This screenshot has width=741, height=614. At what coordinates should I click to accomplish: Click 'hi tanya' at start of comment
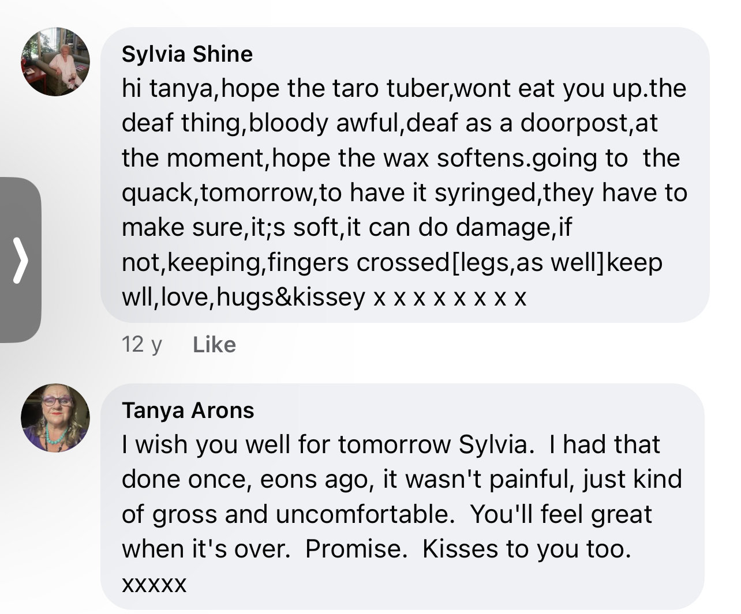(x=168, y=89)
